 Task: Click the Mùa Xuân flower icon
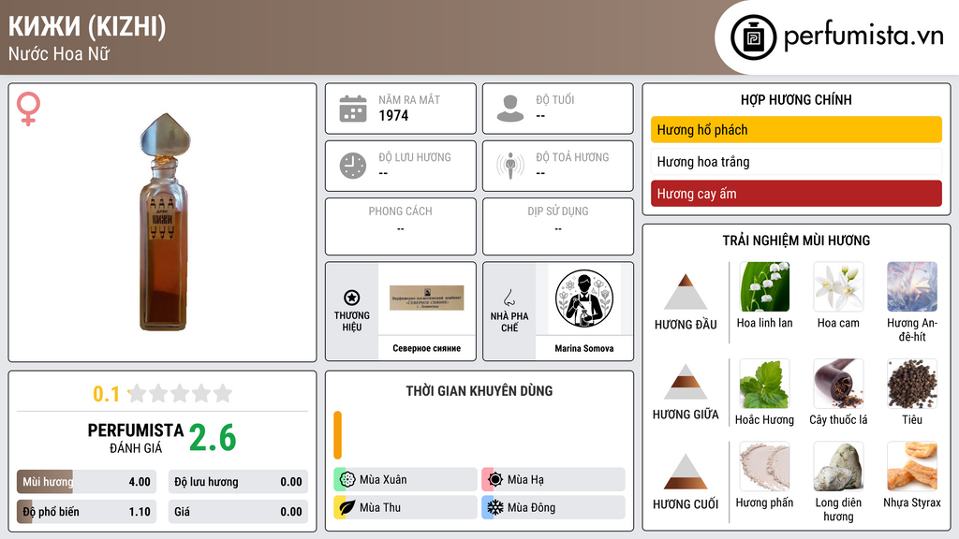click(x=347, y=480)
